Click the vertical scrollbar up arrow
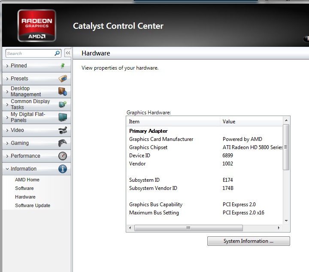Screen dimensions: 309x272 pyautogui.click(x=286, y=120)
